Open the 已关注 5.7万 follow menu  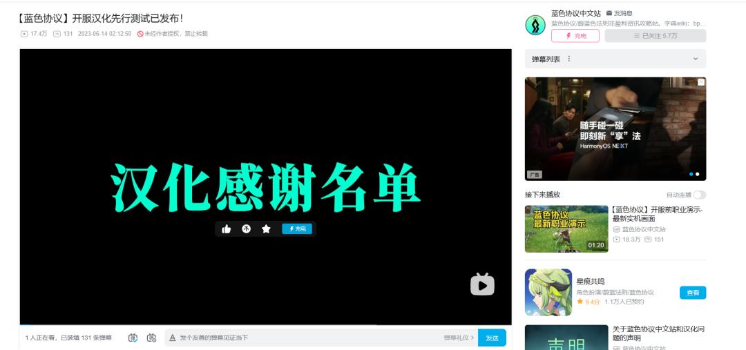point(655,36)
